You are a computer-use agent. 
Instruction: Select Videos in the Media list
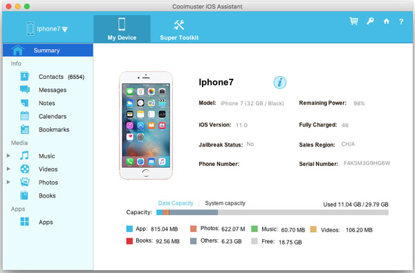tap(48, 169)
